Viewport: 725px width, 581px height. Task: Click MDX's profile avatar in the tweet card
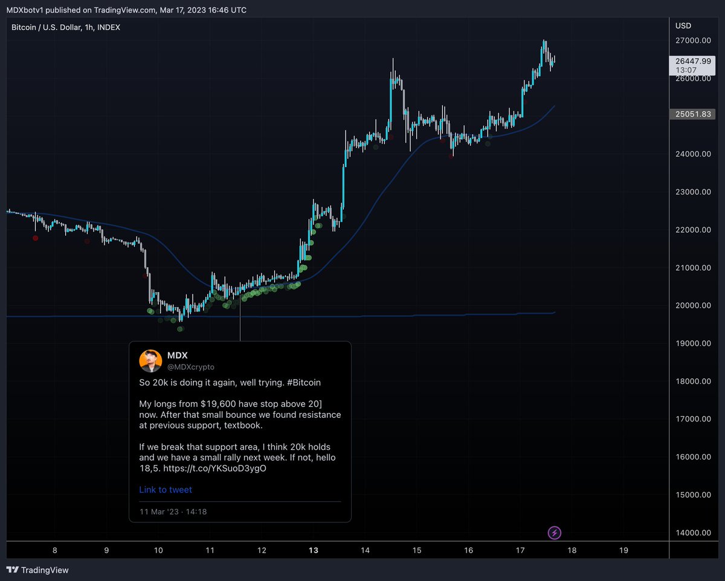(150, 361)
